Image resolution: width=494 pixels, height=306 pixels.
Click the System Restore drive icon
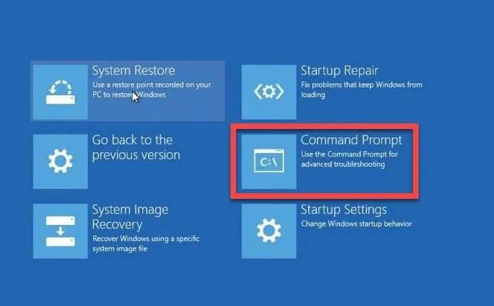[x=60, y=92]
